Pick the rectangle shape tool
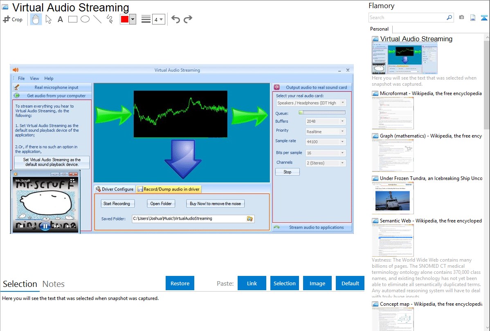 [72, 19]
